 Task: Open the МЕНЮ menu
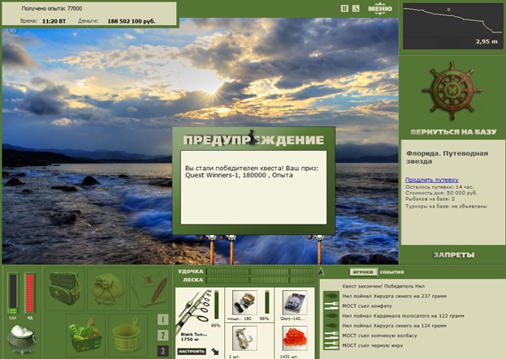pyautogui.click(x=380, y=9)
